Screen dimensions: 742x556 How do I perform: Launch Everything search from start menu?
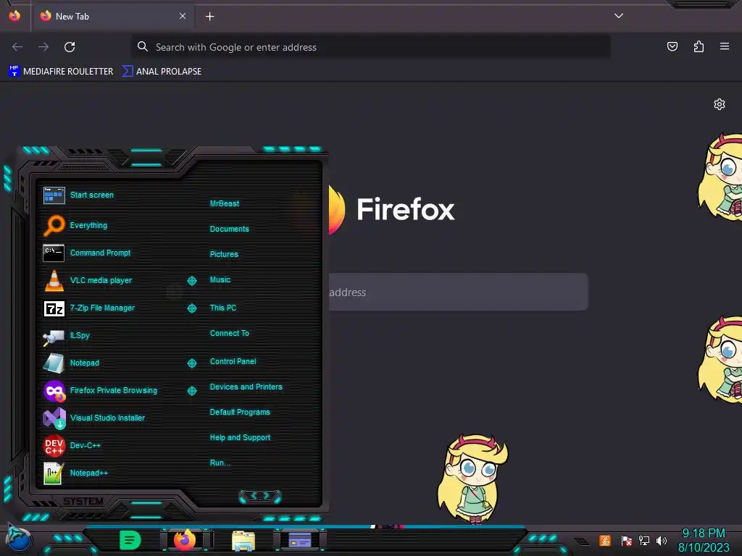[x=75, y=225]
